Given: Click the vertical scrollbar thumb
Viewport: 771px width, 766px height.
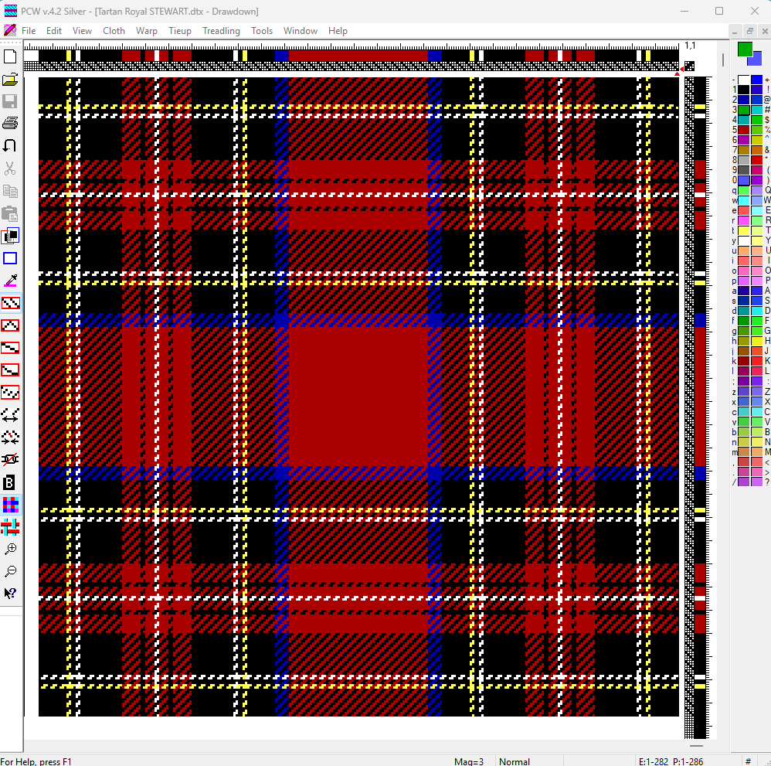Looking at the screenshot, I should click(x=723, y=60).
